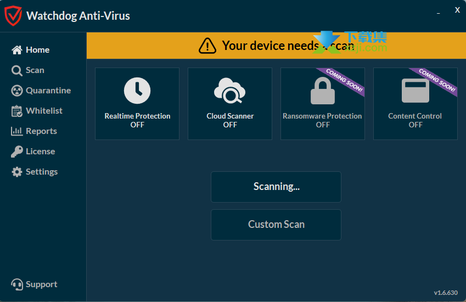This screenshot has height=302, width=466.
Task: Click the Scan magnifier icon in sidebar
Action: pyautogui.click(x=16, y=70)
